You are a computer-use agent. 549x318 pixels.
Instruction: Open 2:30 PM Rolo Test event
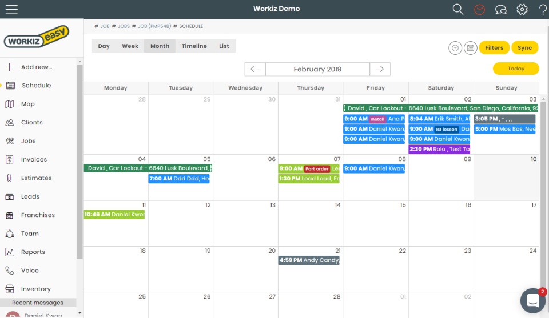click(439, 149)
